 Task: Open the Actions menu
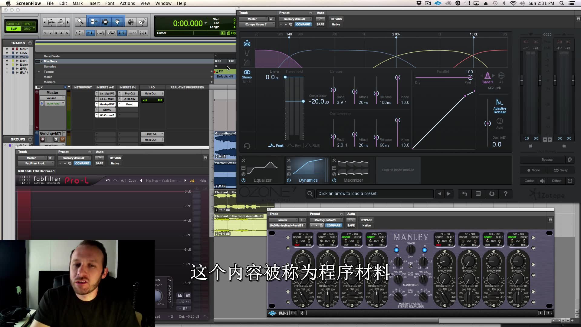click(x=127, y=3)
